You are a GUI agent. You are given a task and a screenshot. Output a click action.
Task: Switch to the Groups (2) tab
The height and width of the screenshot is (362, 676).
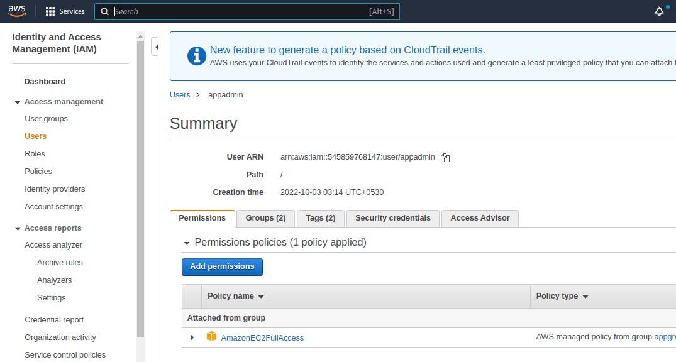point(265,218)
